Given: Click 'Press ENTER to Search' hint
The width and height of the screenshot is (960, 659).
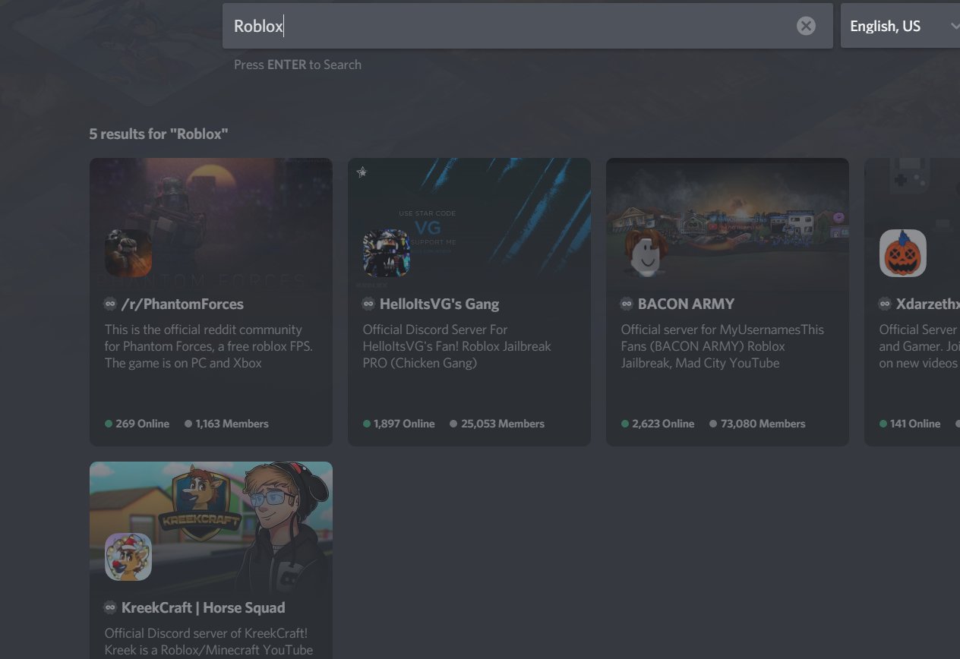Looking at the screenshot, I should (x=298, y=65).
